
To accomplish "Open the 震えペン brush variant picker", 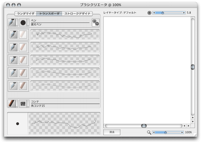I will pos(24,22).
